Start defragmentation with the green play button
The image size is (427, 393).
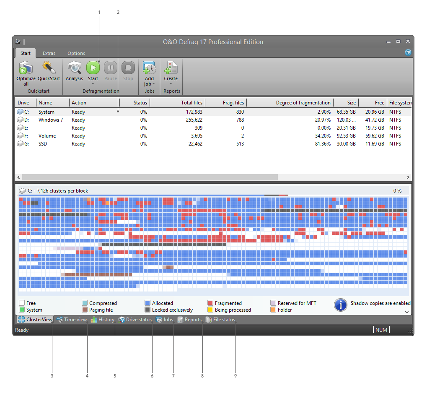tap(93, 68)
